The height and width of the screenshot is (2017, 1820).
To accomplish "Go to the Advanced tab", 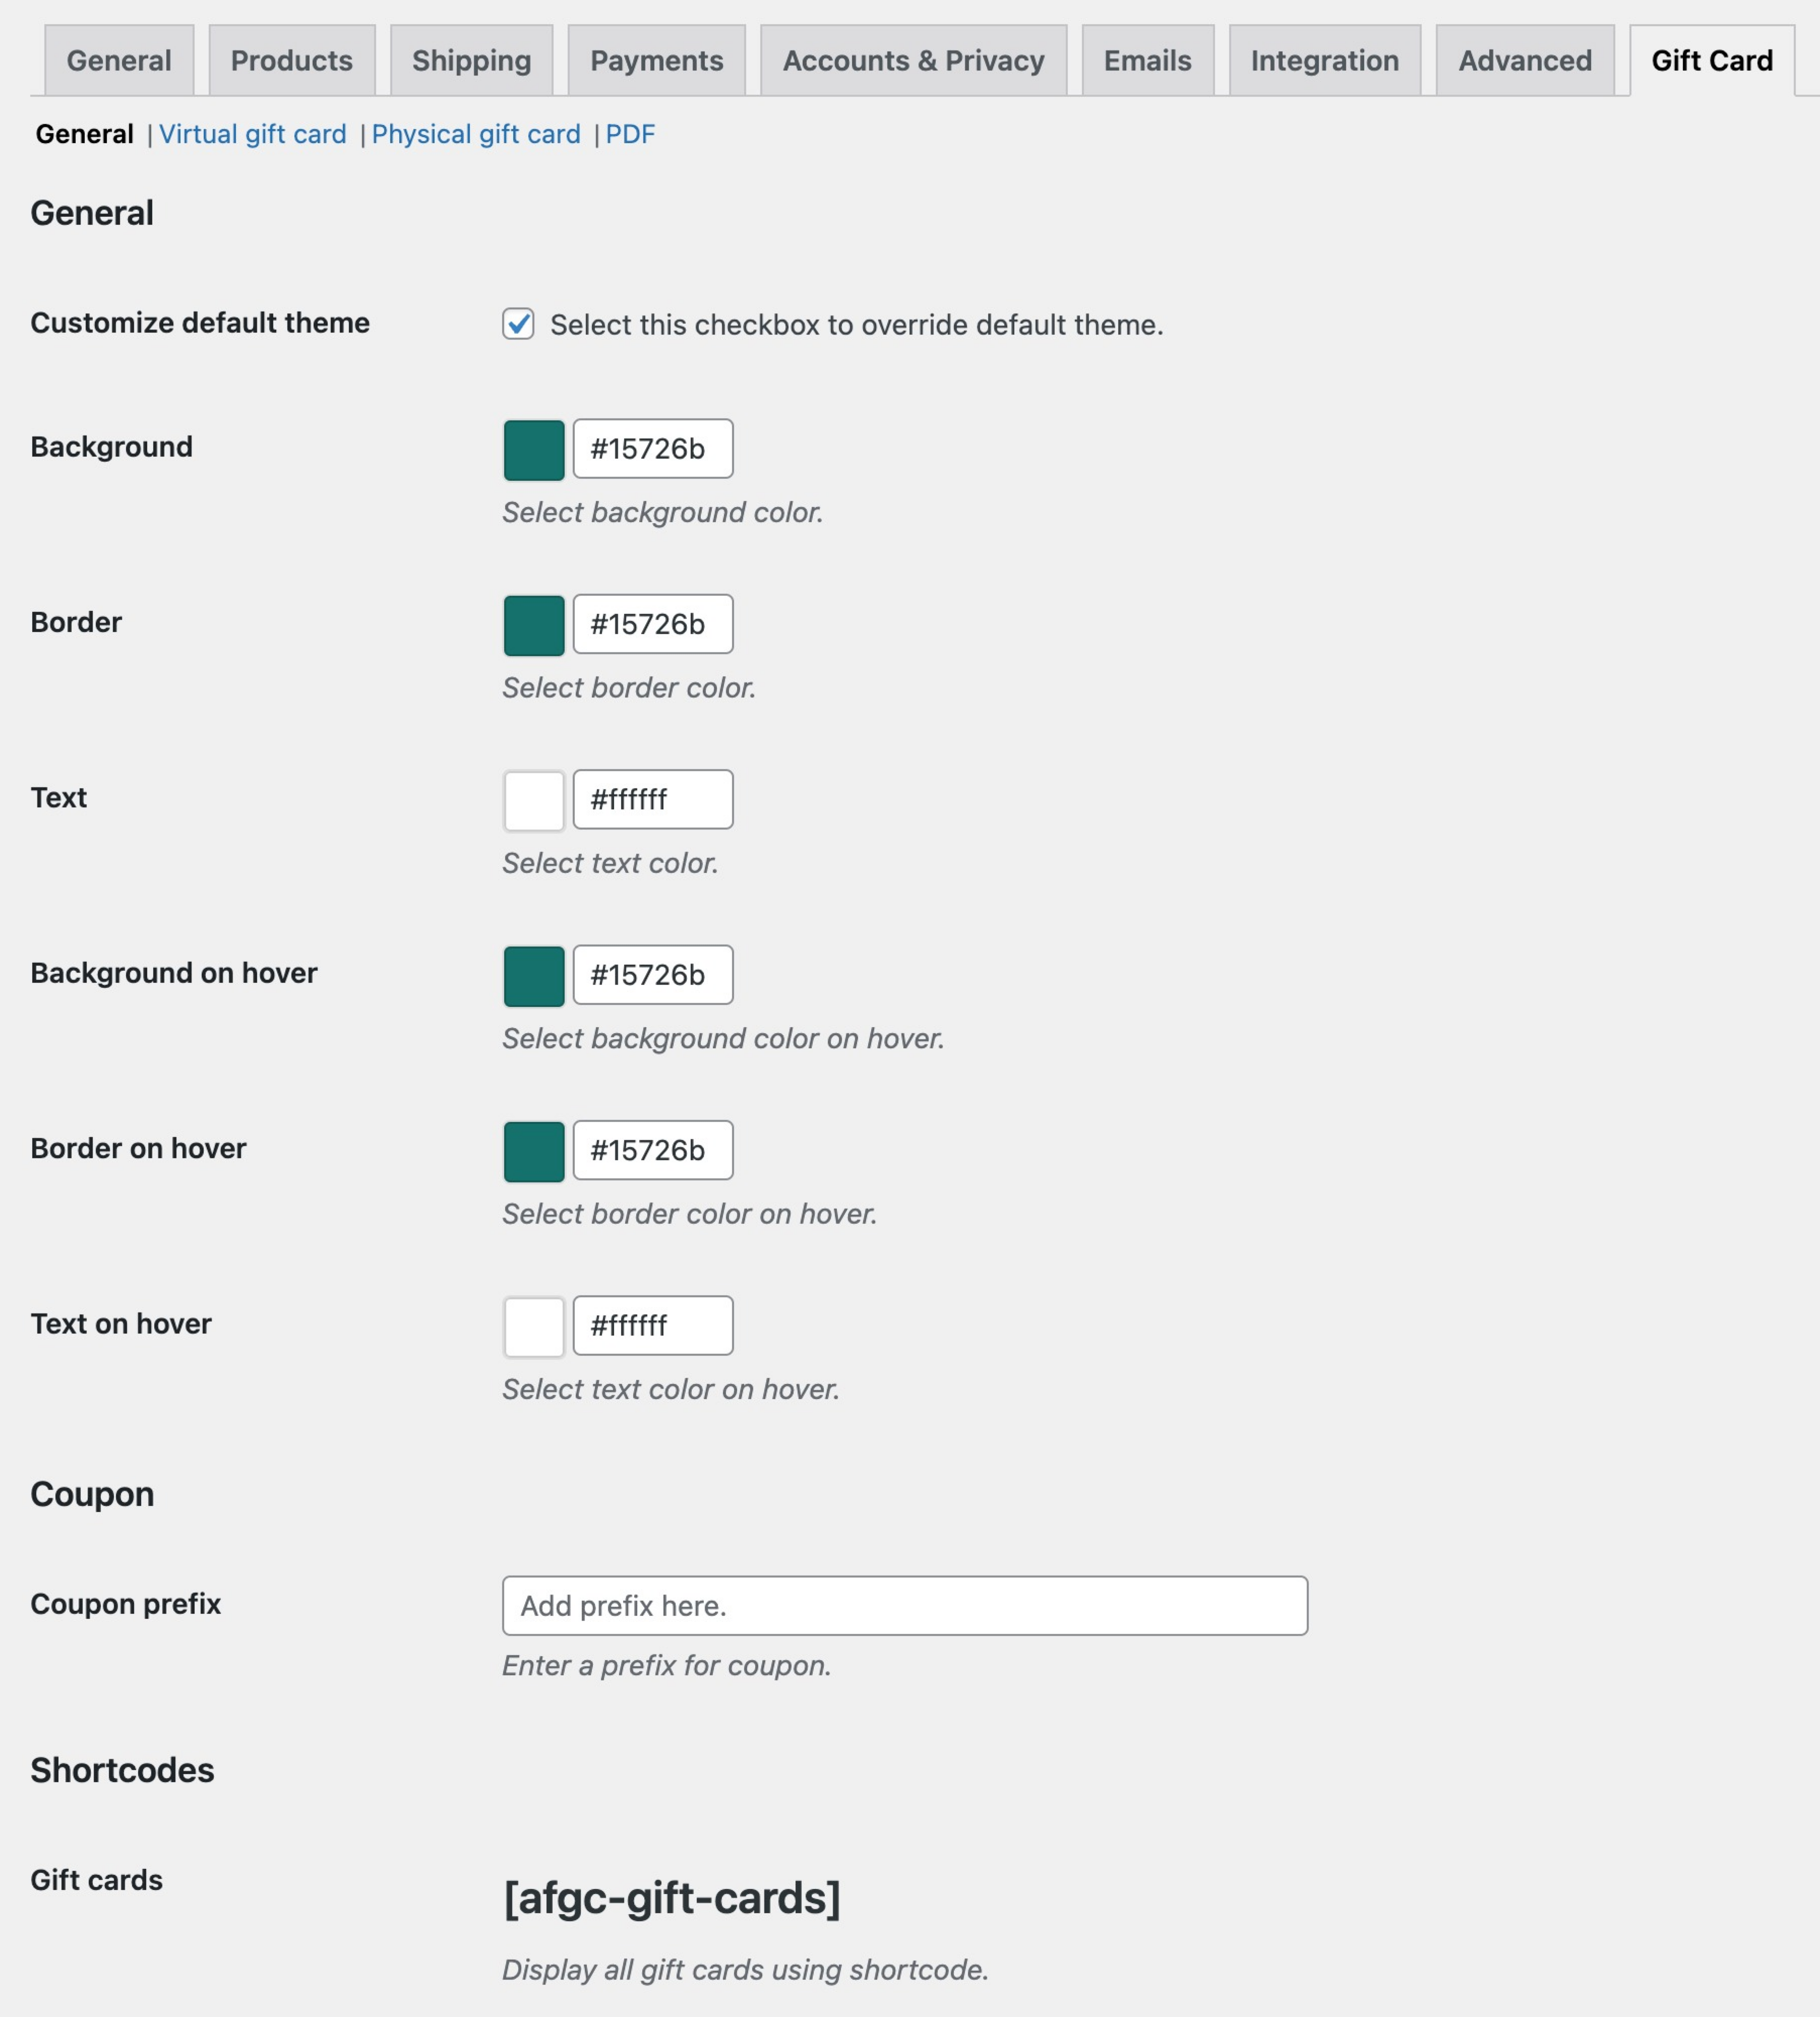I will coord(1524,61).
